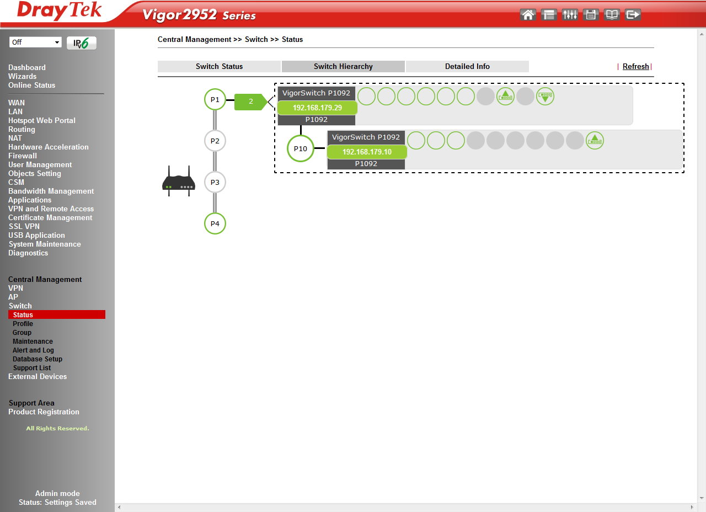706x512 pixels.
Task: Open USB Application menu
Action: pyautogui.click(x=36, y=235)
